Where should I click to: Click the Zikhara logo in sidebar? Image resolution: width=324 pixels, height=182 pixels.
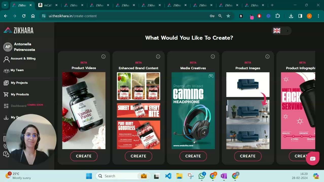point(19,30)
